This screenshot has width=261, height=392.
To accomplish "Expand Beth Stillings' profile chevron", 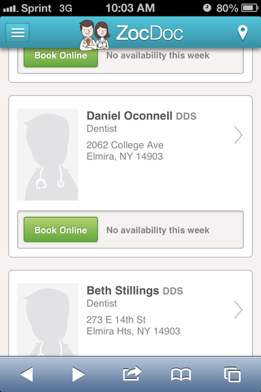I will [x=238, y=310].
